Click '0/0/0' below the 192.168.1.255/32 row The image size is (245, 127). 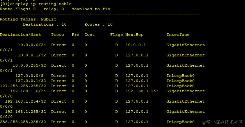pos(6,117)
